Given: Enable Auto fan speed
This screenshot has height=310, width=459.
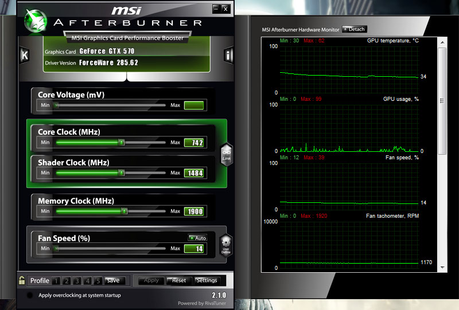Looking at the screenshot, I should pos(197,238).
